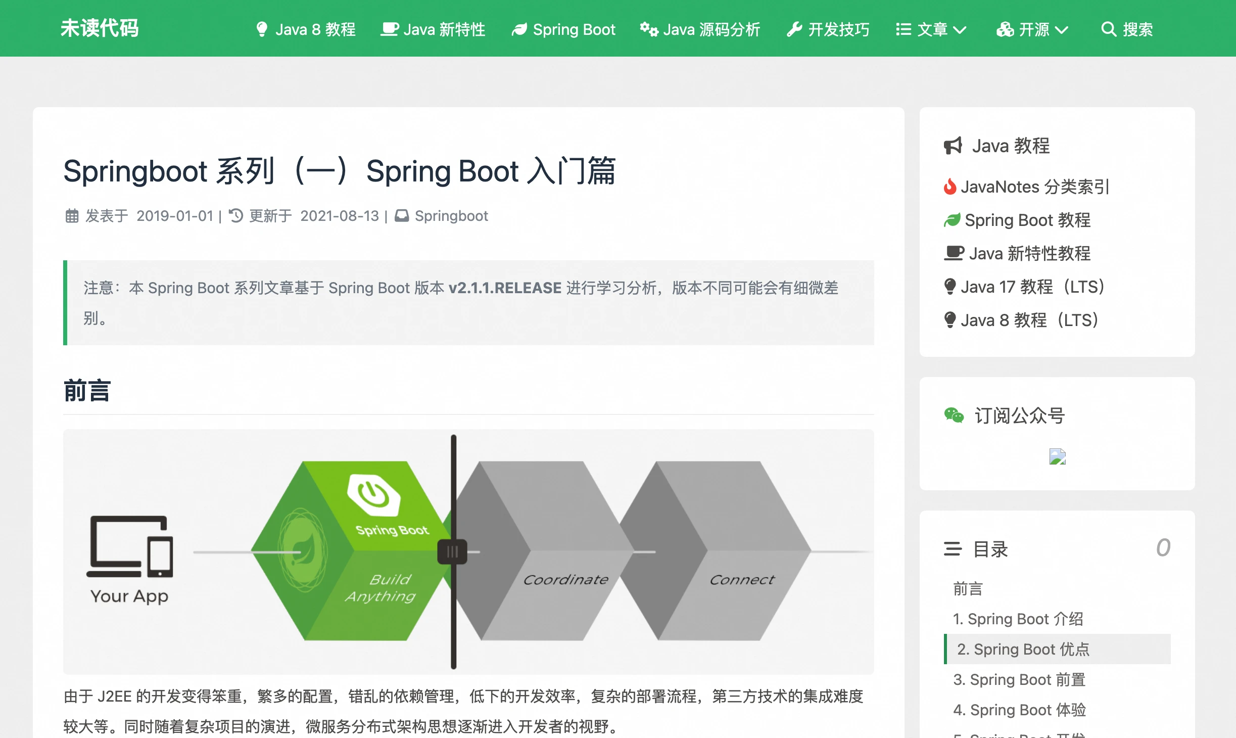Click the broken QR image under 订阅公众号

(1057, 456)
